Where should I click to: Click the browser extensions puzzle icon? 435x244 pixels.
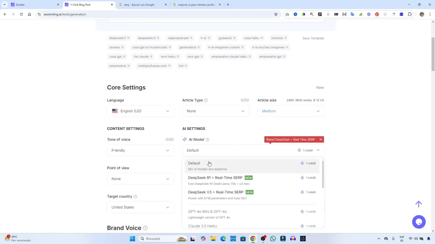pos(410,14)
